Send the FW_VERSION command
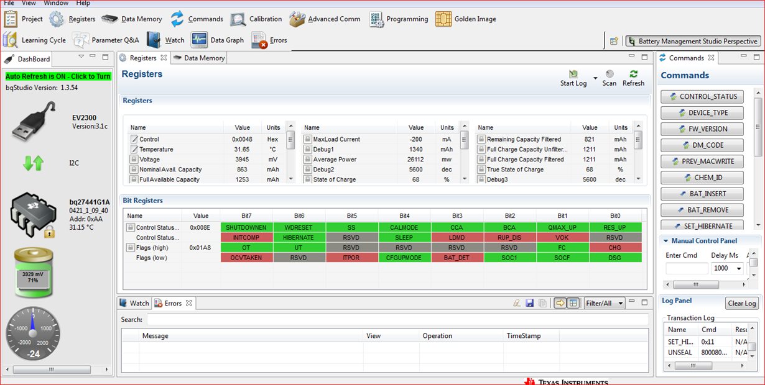The image size is (765, 385). (703, 129)
